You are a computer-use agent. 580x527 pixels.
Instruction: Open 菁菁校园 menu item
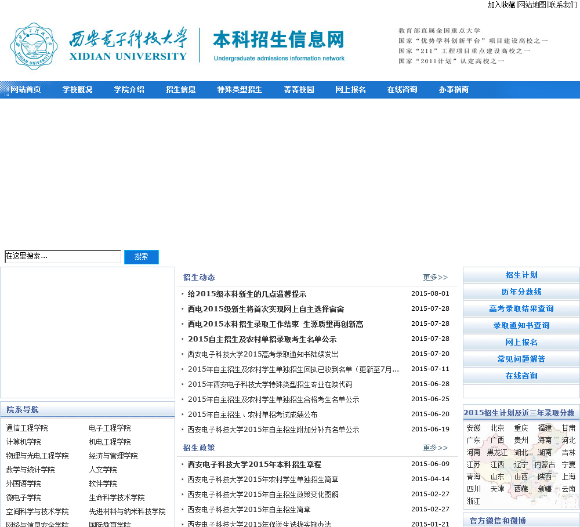pyautogui.click(x=299, y=89)
